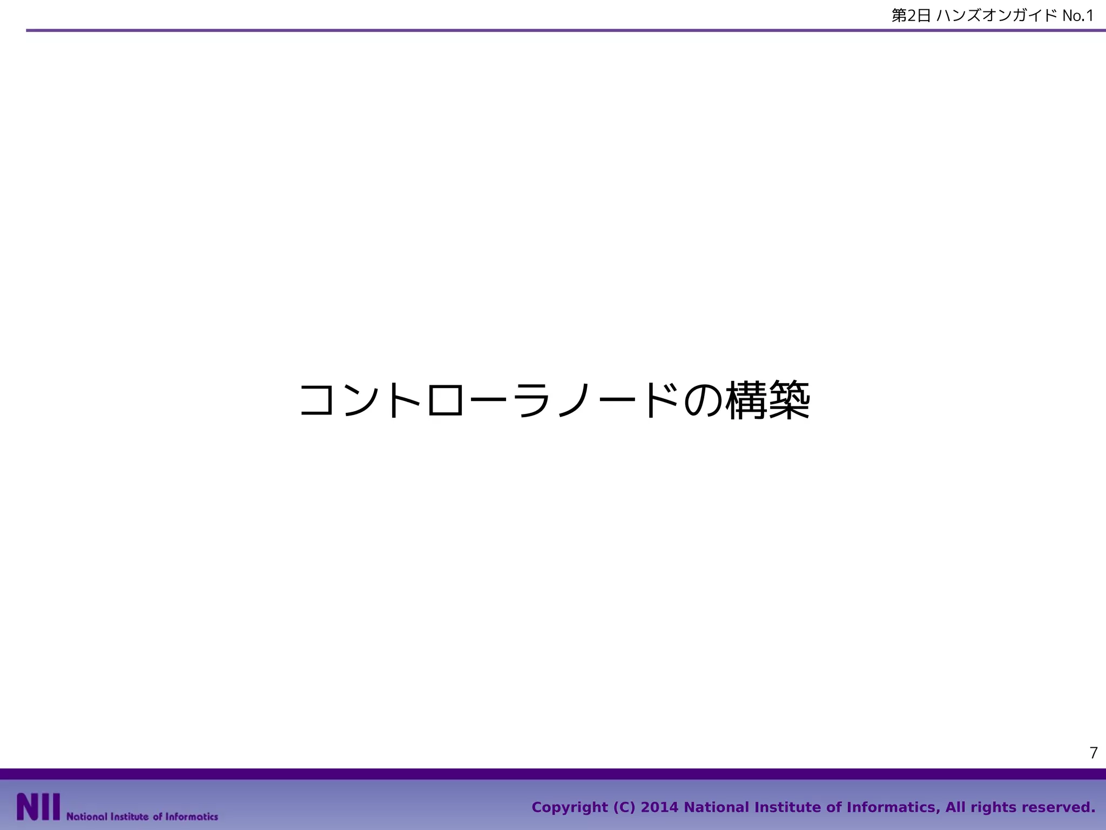Image resolution: width=1106 pixels, height=830 pixels.
Task: Select the Copyright (C) 2014 footer text
Action: tap(813, 807)
